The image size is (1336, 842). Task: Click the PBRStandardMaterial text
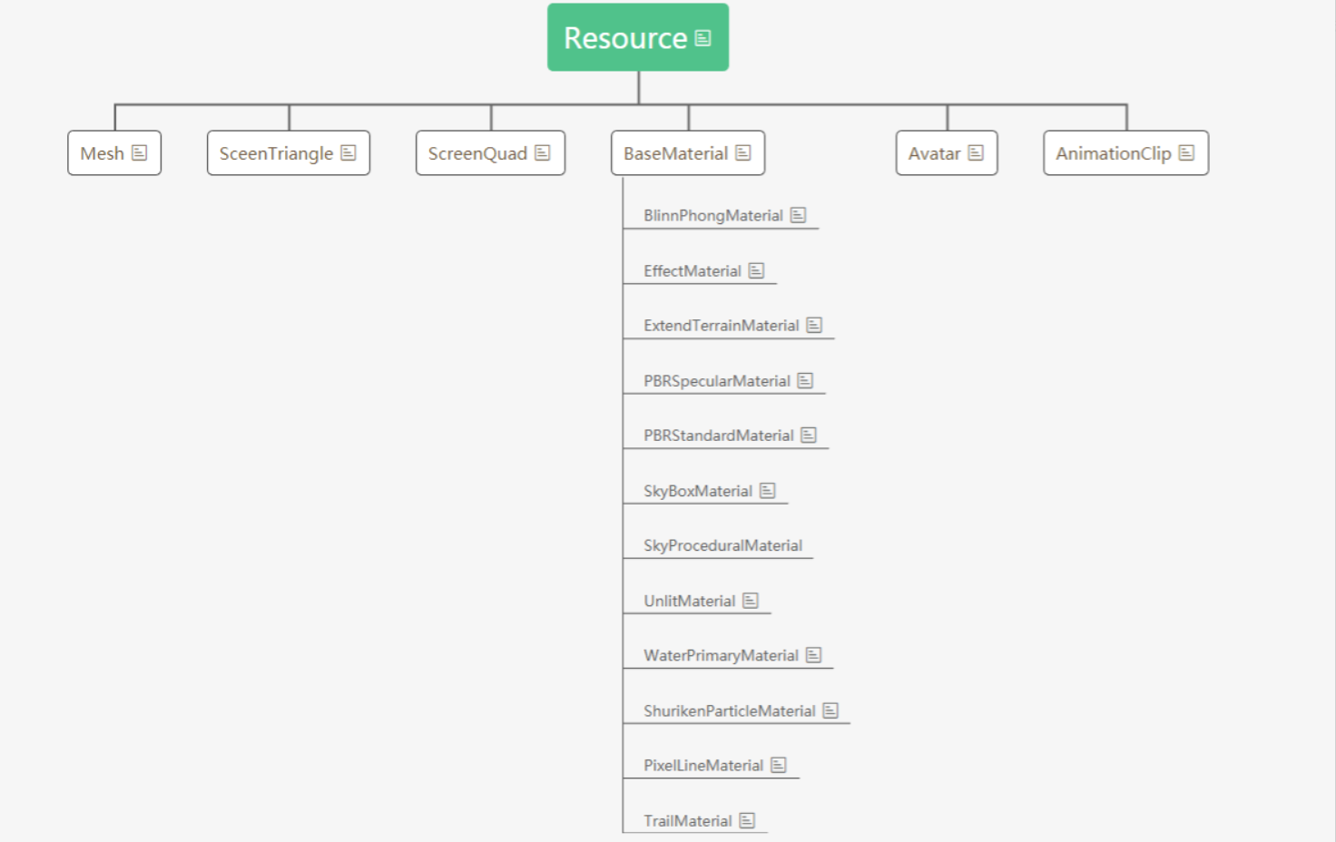tap(718, 436)
